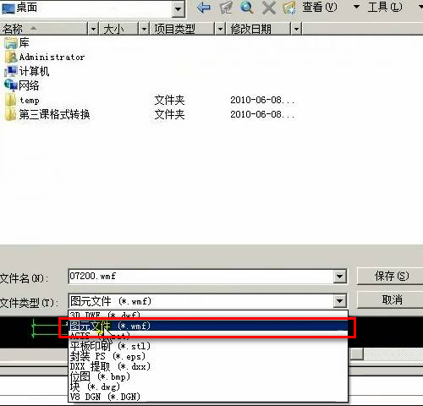Click 第三课格式转换 folder's 2010-06-08 date
Screen dimensions: 423x406
point(262,114)
